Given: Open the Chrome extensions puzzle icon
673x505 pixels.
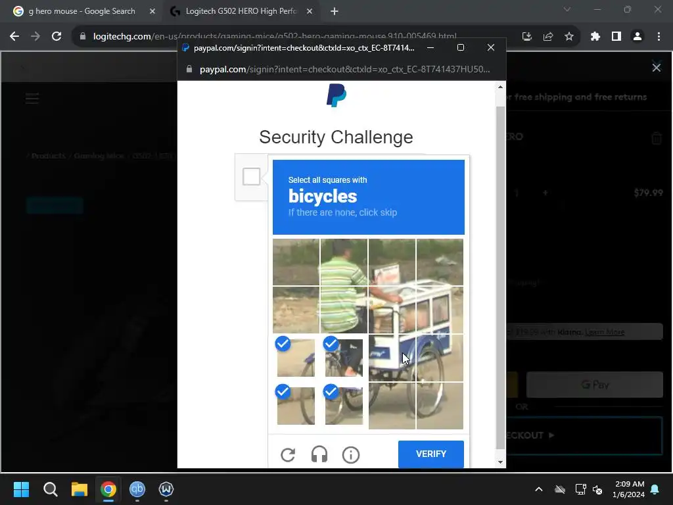Looking at the screenshot, I should pyautogui.click(x=595, y=37).
